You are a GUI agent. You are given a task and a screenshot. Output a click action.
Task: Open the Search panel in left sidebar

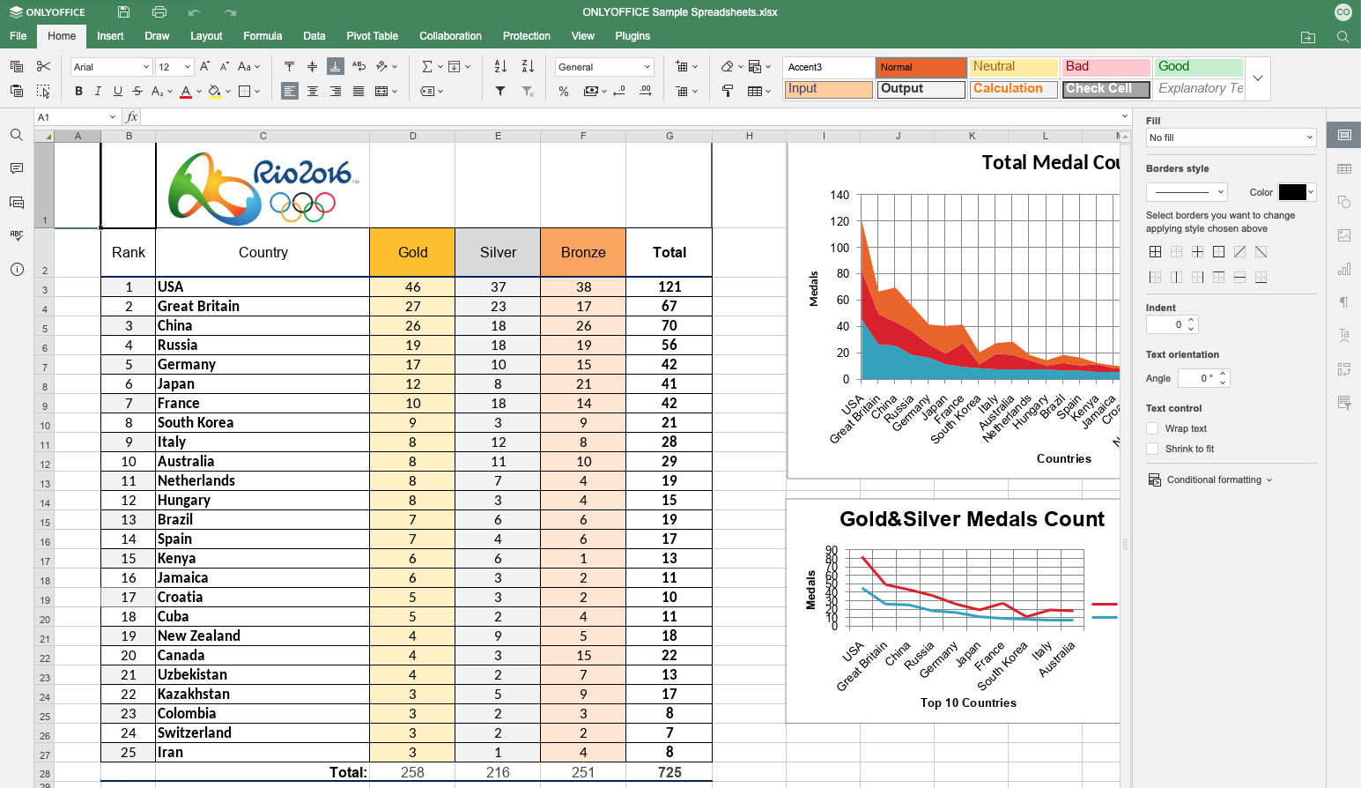click(17, 135)
